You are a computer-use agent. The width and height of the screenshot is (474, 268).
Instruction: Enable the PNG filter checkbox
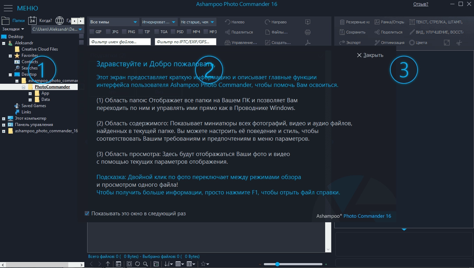coord(124,32)
